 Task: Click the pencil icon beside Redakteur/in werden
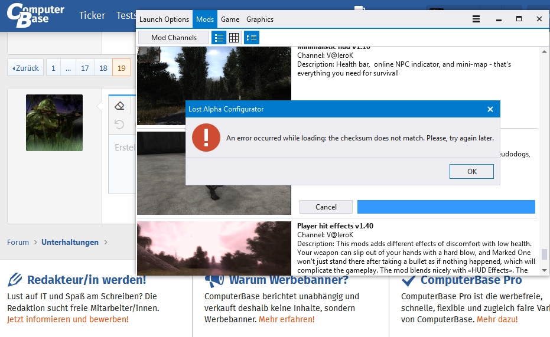click(x=15, y=280)
